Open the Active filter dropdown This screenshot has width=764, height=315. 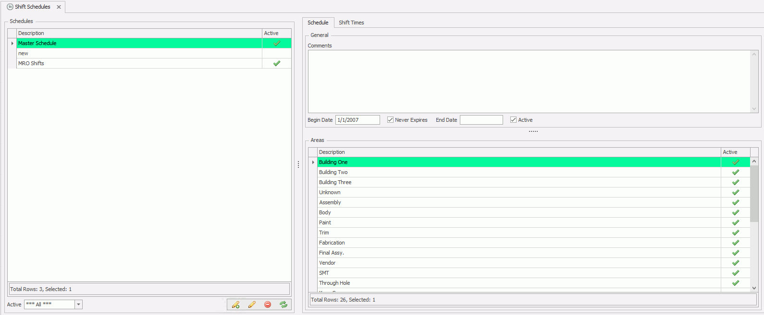[78, 304]
